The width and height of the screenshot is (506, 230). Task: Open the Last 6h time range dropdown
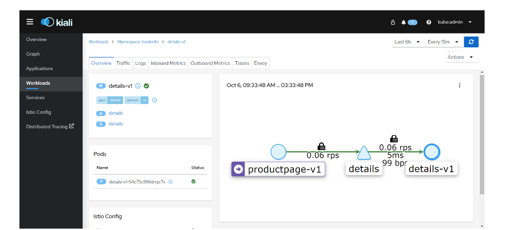tap(409, 42)
